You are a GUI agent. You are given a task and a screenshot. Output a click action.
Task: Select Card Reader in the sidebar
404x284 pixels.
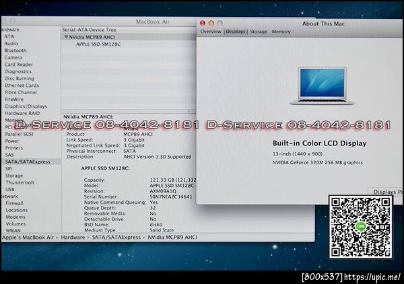(x=19, y=65)
